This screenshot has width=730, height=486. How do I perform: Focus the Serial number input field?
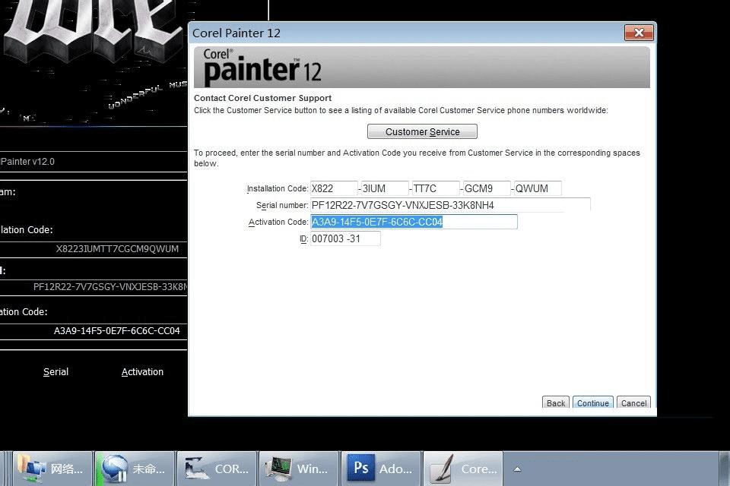click(x=450, y=205)
